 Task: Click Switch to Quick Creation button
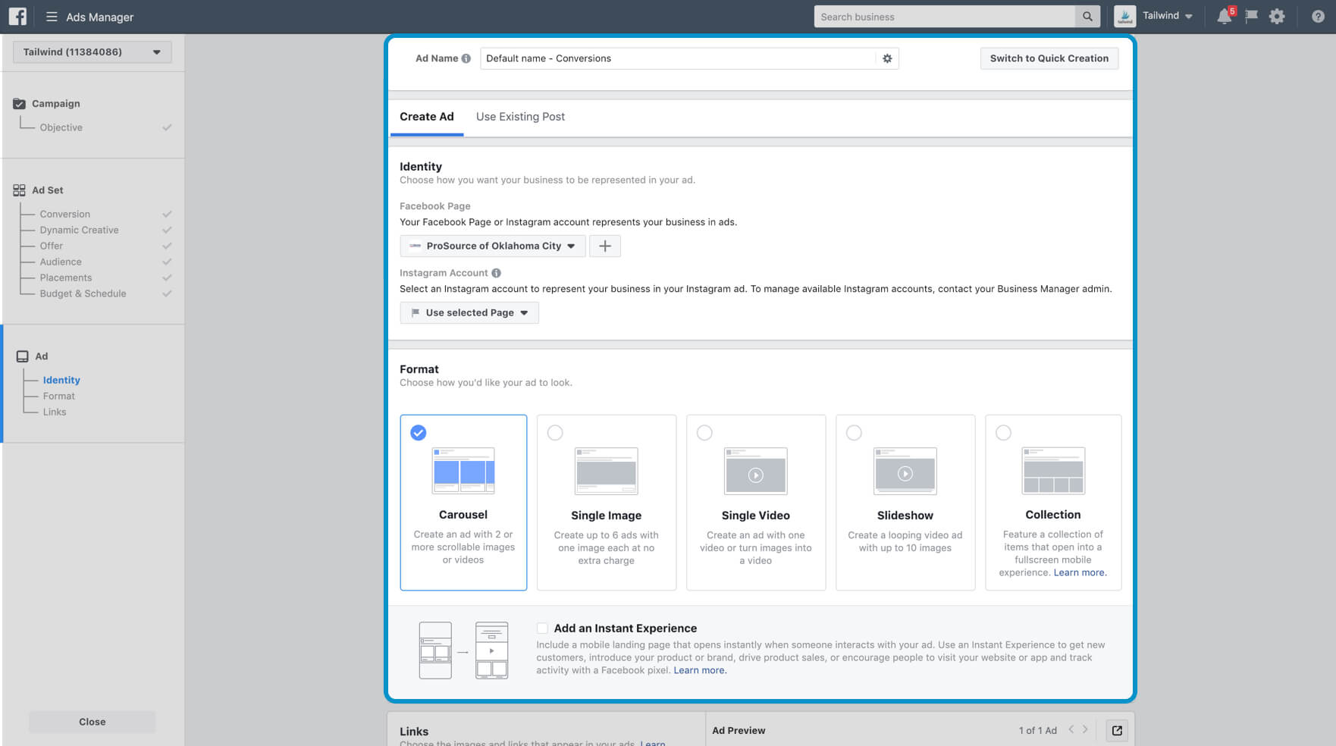(1049, 58)
